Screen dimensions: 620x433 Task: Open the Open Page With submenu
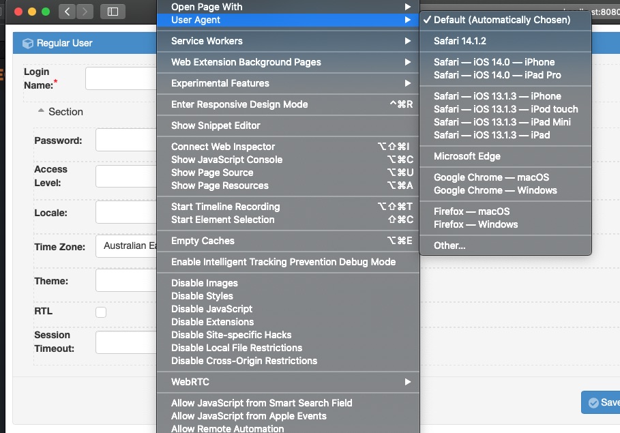click(288, 7)
